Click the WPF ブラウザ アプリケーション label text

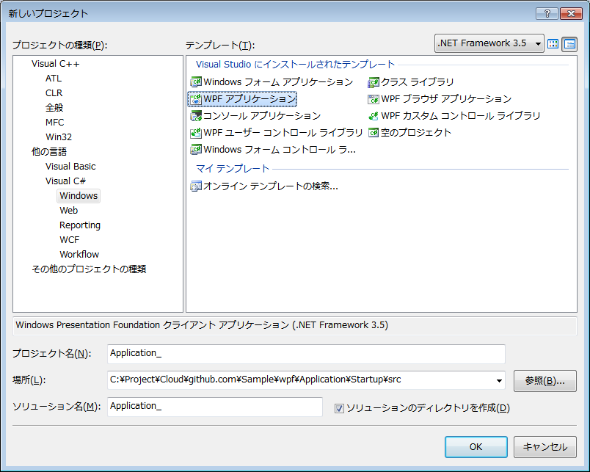(446, 99)
